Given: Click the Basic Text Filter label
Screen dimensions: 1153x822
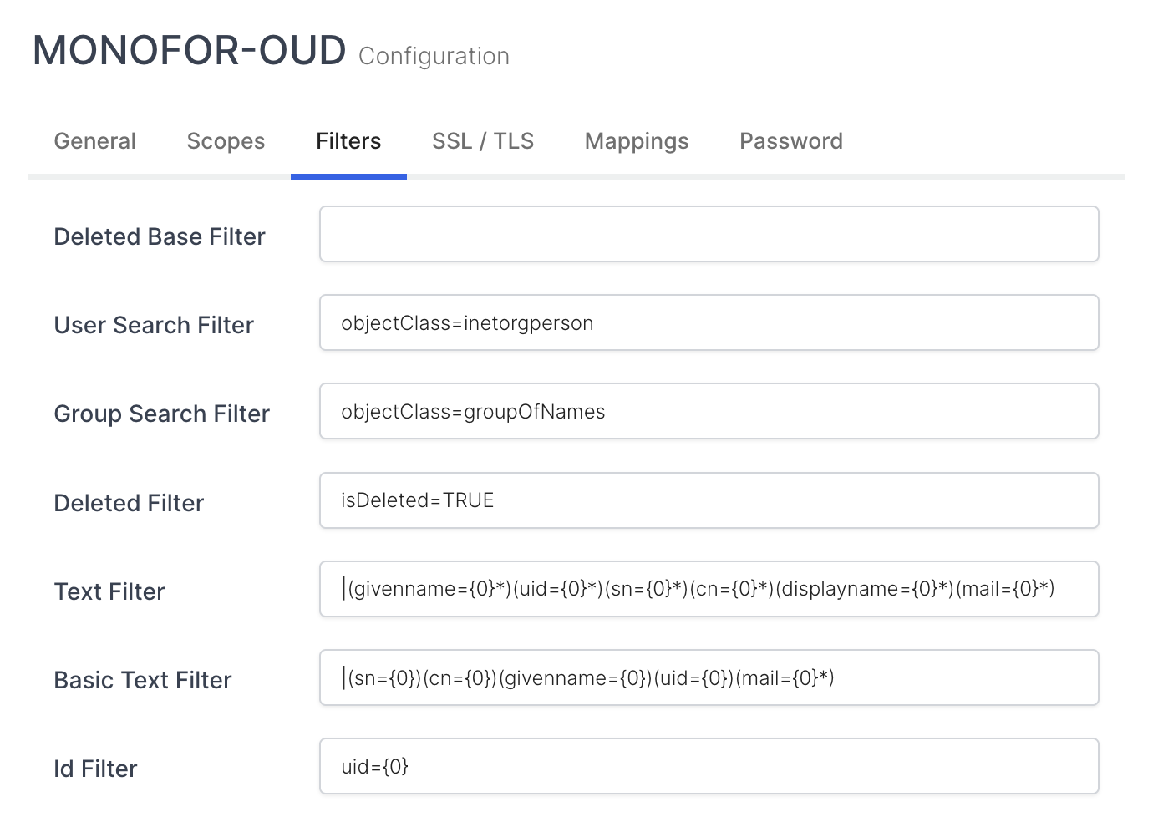Looking at the screenshot, I should coord(142,680).
